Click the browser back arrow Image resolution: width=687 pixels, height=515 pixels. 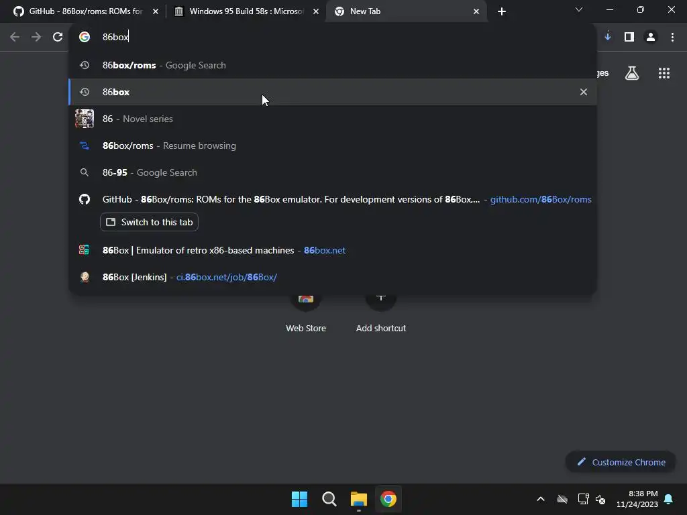pos(15,38)
